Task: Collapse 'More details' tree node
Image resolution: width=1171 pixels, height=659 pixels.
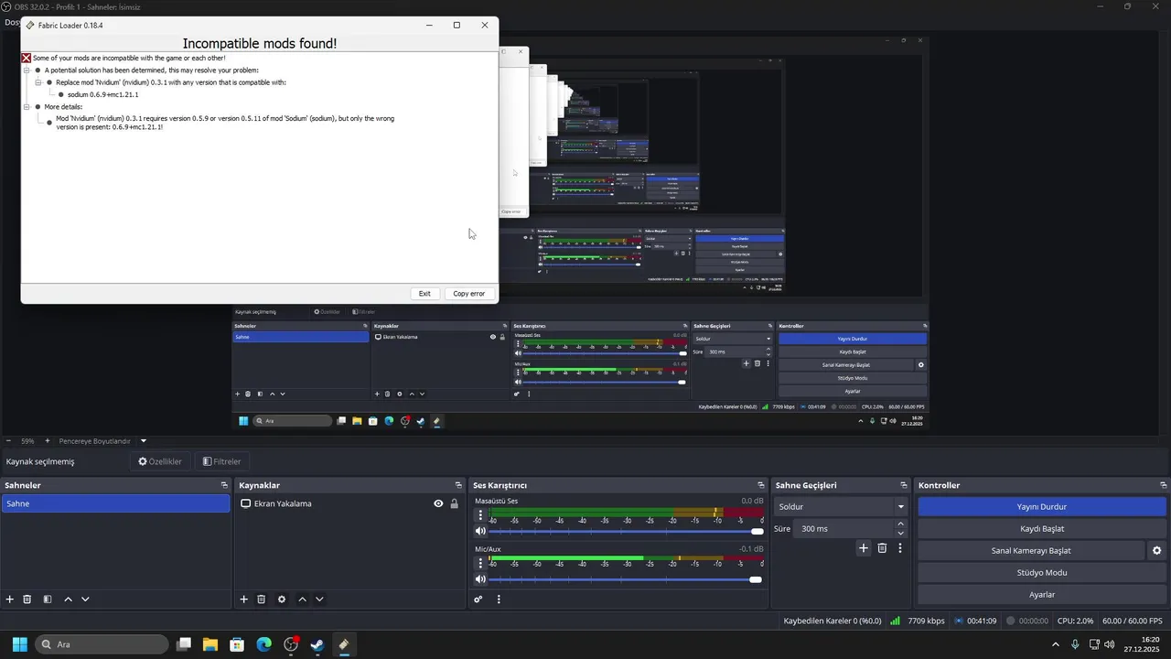Action: [x=27, y=107]
